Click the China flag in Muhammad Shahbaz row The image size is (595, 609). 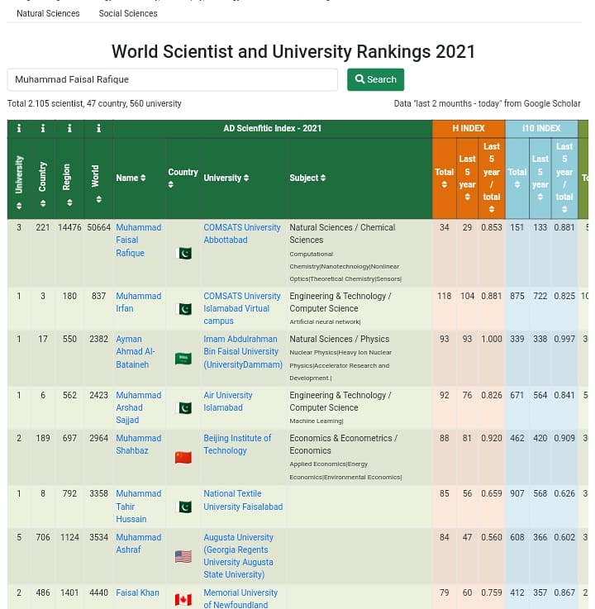[183, 458]
